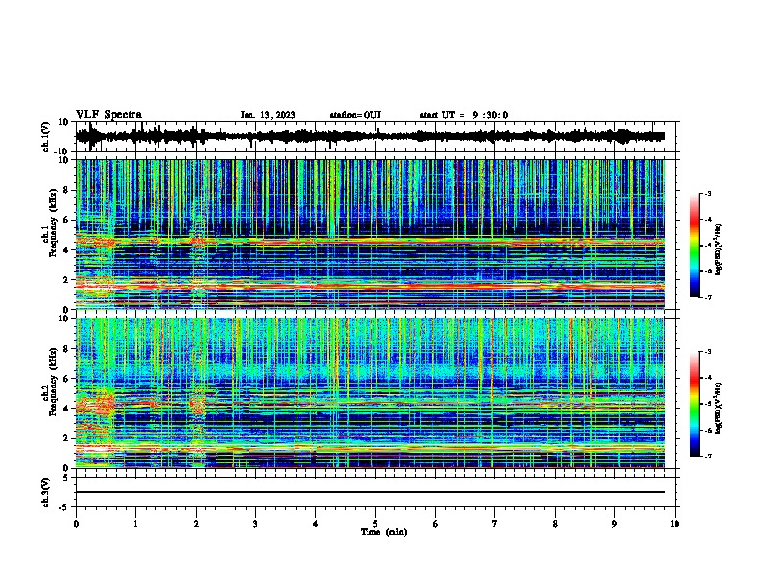The height and width of the screenshot is (587, 760).
Task: Click the "Time (min)" axis title
Action: click(x=384, y=532)
